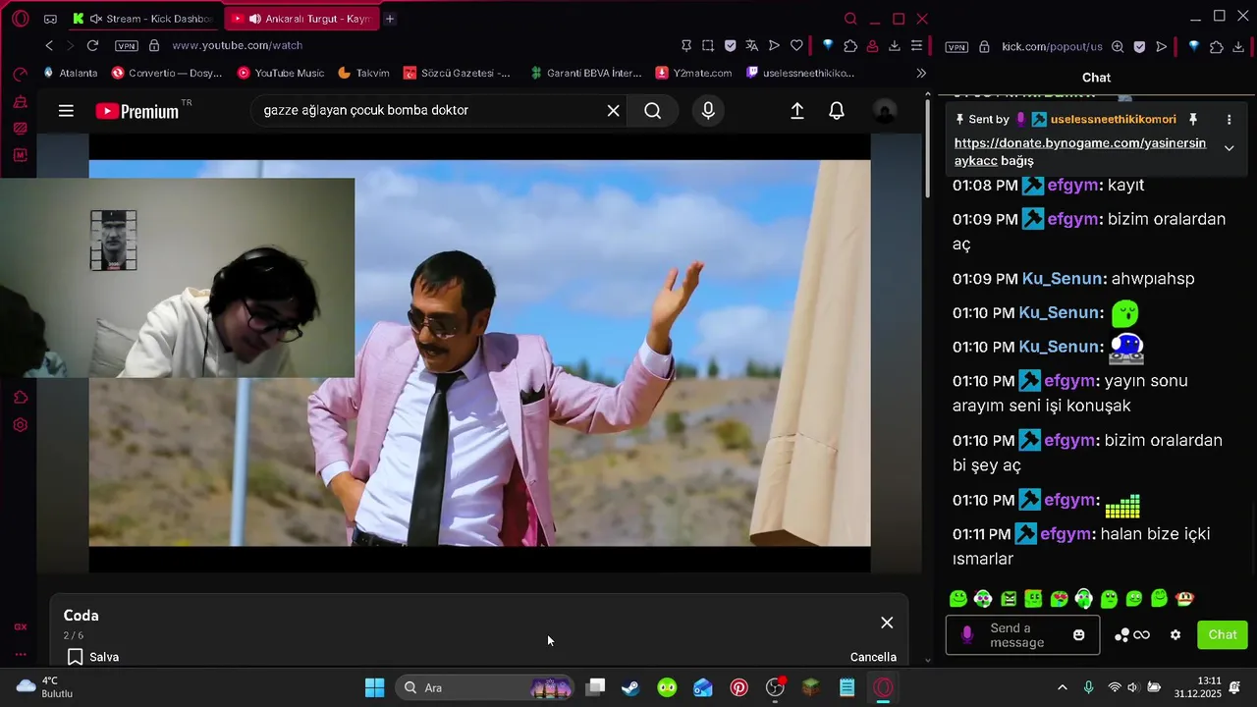
Task: Save the queue with Salva
Action: (93, 657)
